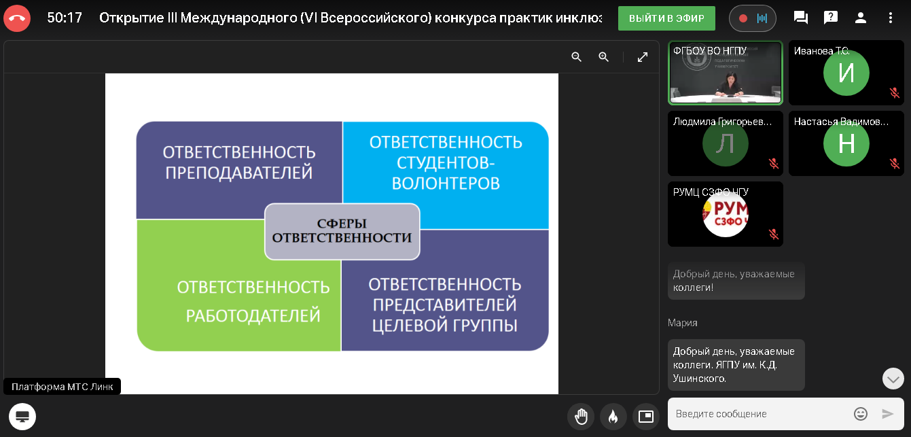Viewport: 911px width, 437px height.
Task: Open the questions icon in header
Action: [830, 18]
